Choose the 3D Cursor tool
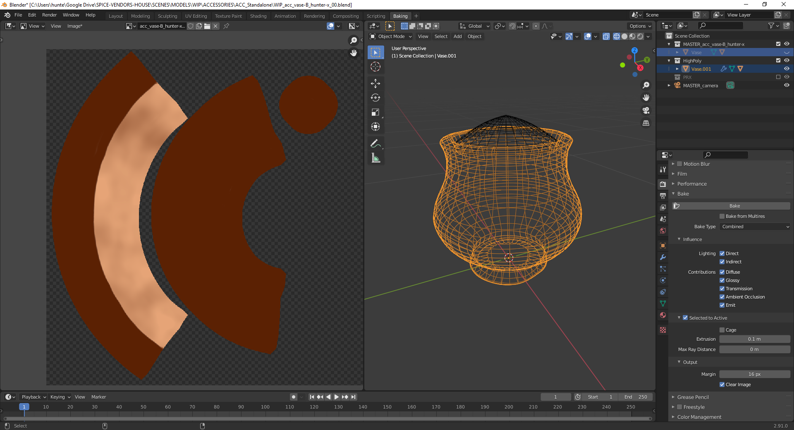The height and width of the screenshot is (430, 794). (x=375, y=67)
